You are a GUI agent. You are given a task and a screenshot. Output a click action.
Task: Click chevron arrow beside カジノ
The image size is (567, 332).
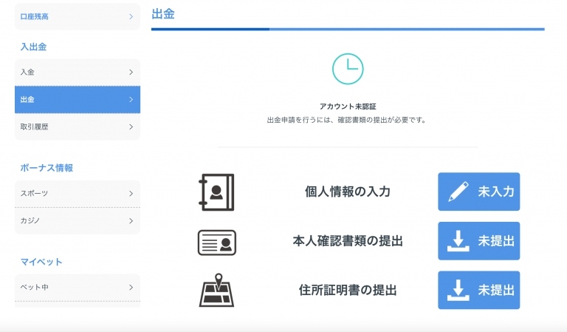pos(131,221)
